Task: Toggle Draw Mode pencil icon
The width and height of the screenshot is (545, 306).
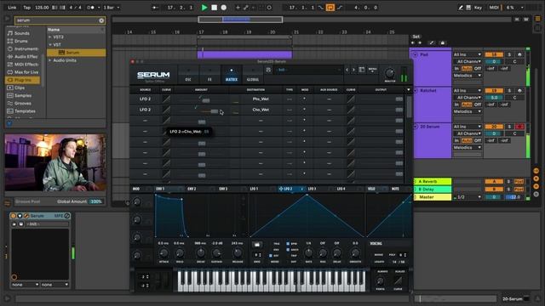Action: (x=460, y=8)
